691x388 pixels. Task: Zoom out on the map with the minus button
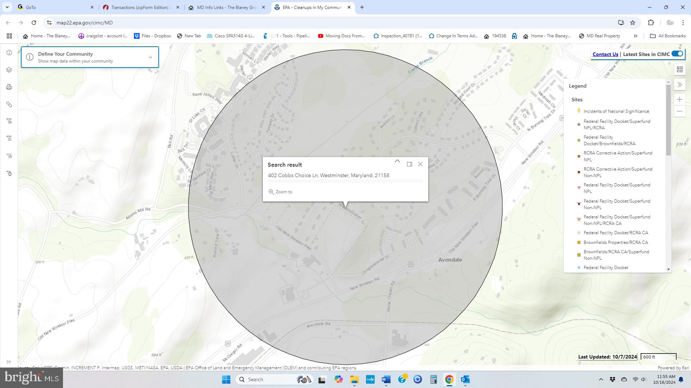(679, 111)
